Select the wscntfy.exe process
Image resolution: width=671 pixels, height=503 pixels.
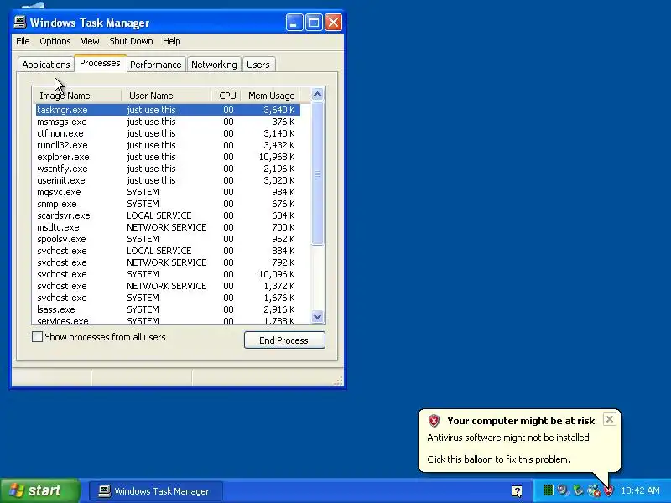(168, 169)
